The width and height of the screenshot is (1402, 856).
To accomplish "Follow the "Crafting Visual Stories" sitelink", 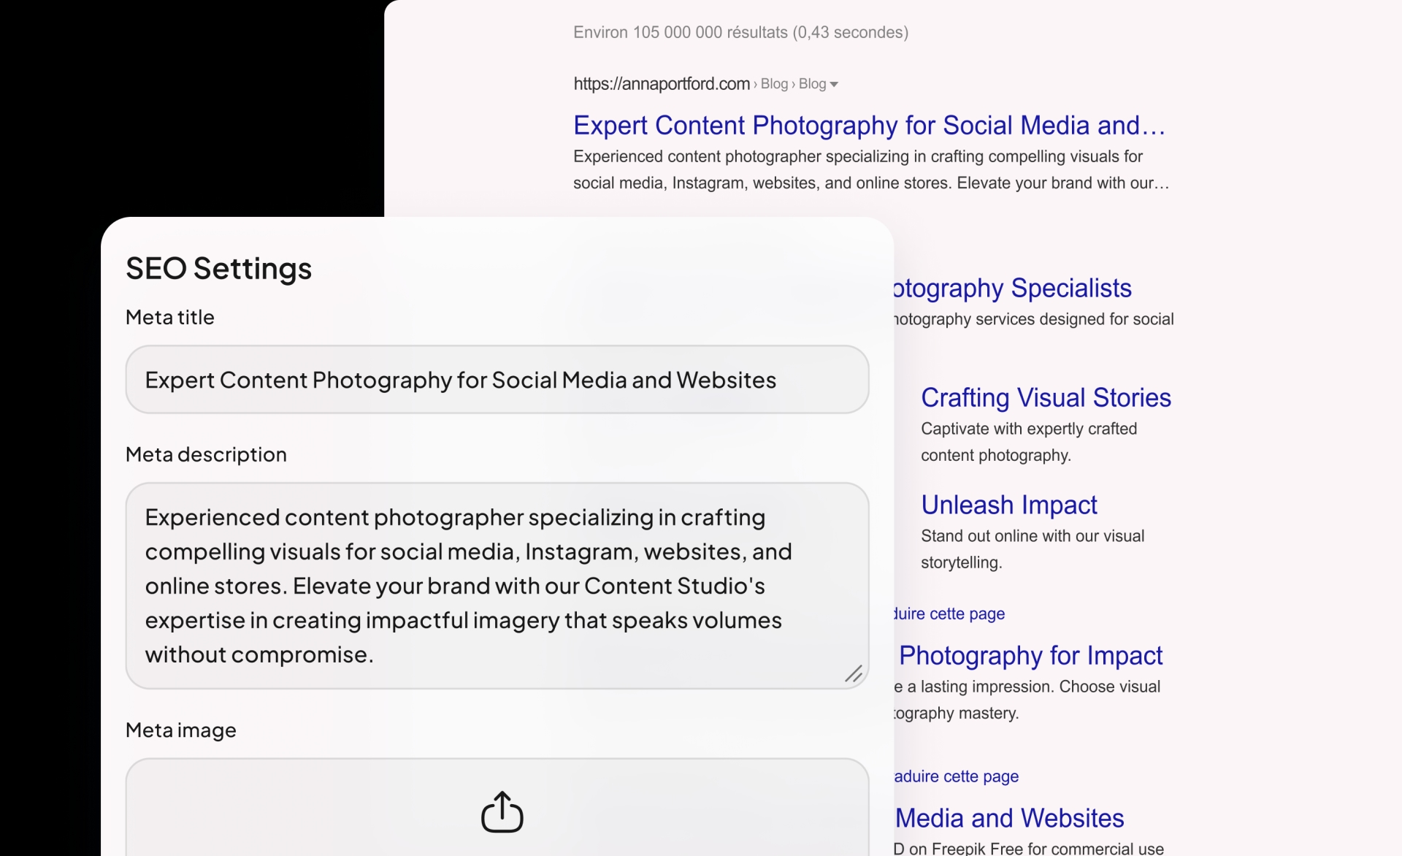I will click(x=1046, y=398).
